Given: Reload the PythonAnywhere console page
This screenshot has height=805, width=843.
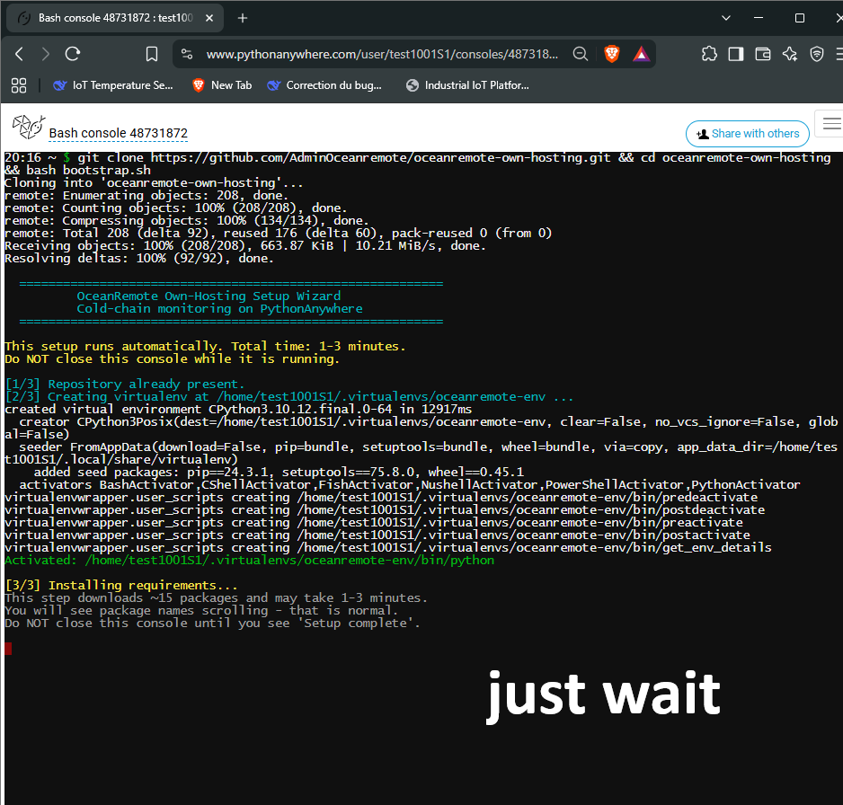Looking at the screenshot, I should 73,54.
